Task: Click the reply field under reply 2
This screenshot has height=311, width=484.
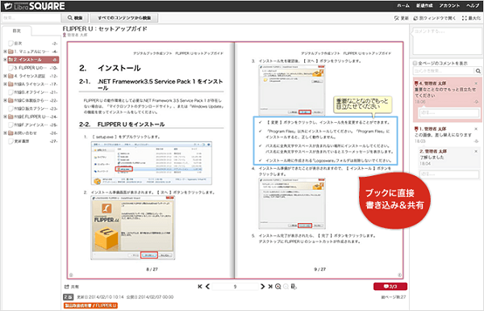Action: pyautogui.click(x=449, y=174)
